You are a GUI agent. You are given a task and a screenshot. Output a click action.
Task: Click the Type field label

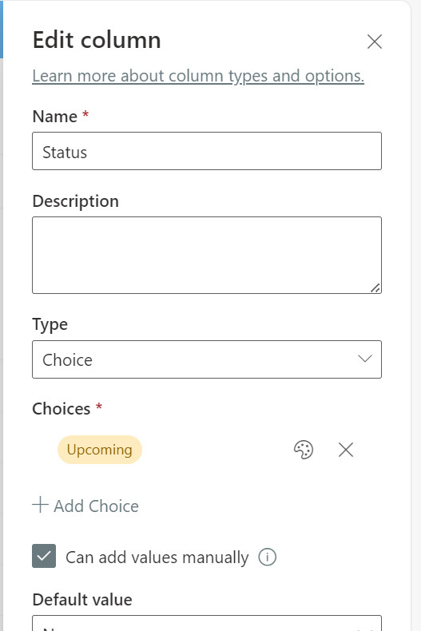point(50,324)
